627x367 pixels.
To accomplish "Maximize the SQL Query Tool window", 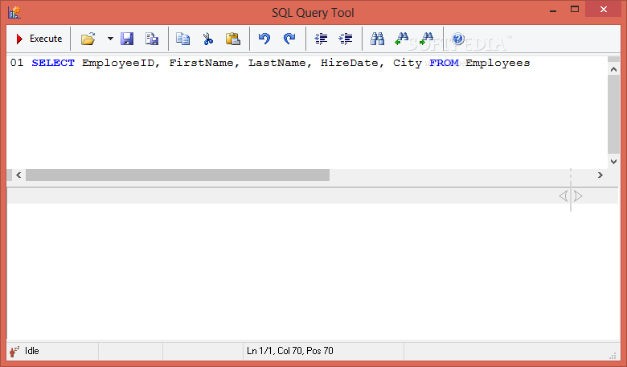I will pyautogui.click(x=575, y=10).
